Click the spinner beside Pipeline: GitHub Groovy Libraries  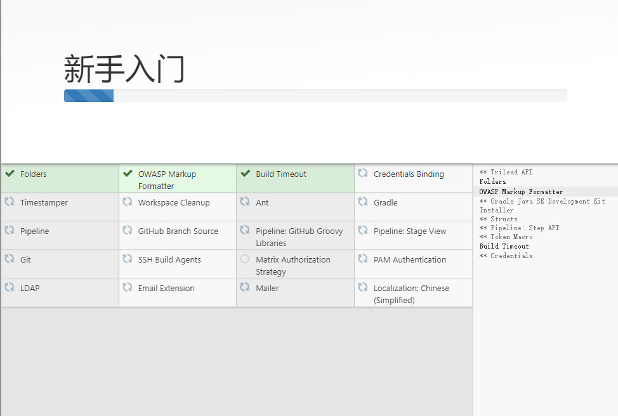point(245,230)
